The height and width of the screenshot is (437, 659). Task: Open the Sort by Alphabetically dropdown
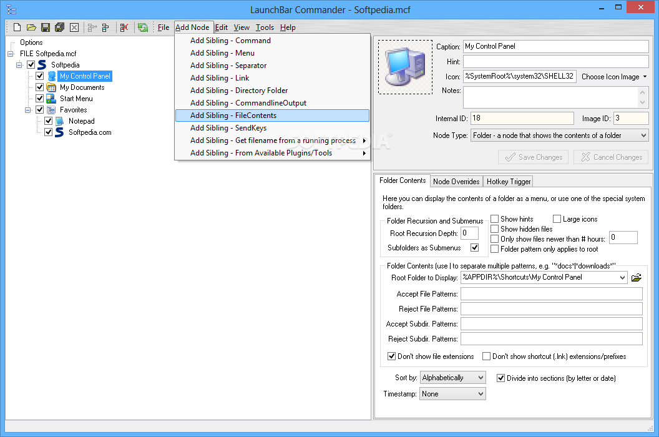[x=481, y=378]
